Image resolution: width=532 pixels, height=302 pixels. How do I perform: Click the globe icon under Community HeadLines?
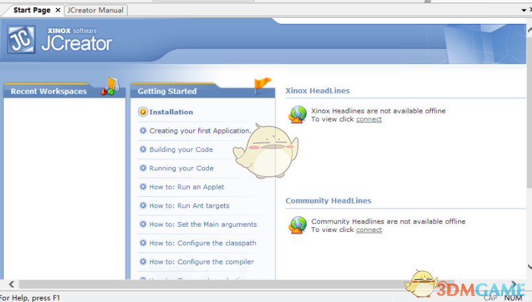(x=297, y=225)
